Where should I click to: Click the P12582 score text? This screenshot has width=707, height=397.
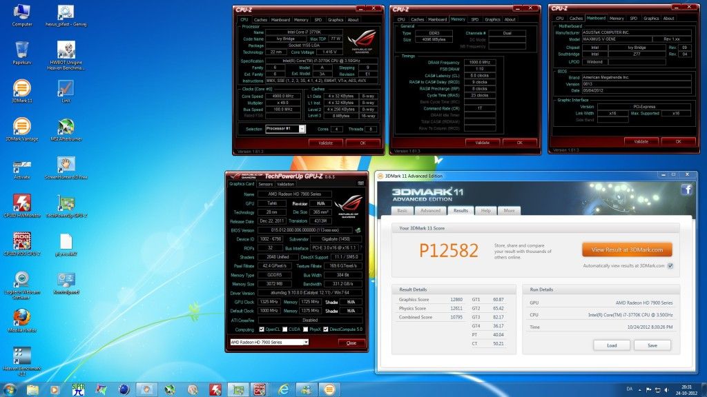[449, 251]
